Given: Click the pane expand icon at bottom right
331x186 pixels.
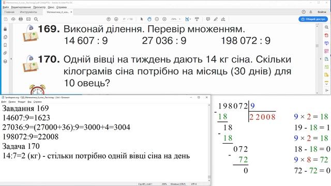Looking at the screenshot, I should point(326,90).
